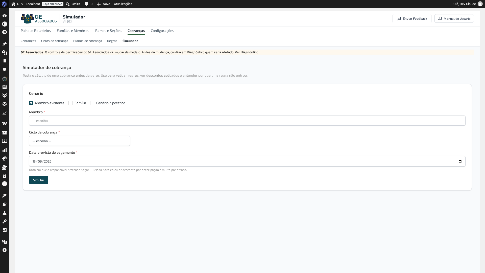
Task: Open the WordPress logo menu
Action: point(4,4)
